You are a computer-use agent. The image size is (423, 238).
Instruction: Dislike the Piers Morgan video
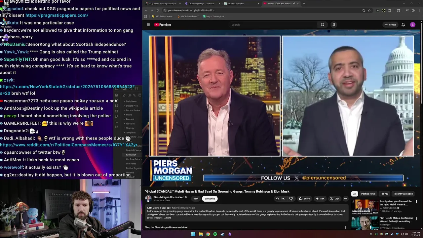[x=291, y=199]
